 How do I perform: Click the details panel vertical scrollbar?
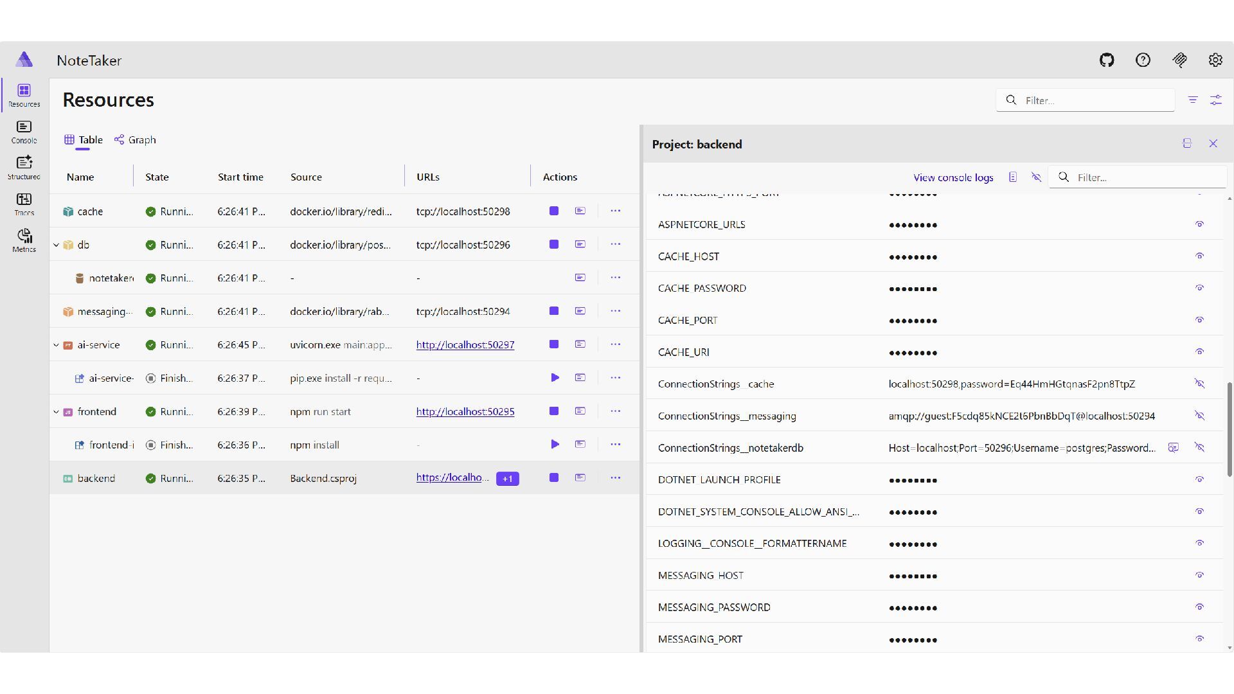[x=1230, y=429]
